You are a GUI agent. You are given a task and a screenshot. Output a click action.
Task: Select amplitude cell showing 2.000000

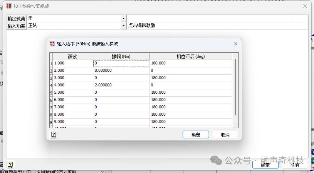click(121, 85)
